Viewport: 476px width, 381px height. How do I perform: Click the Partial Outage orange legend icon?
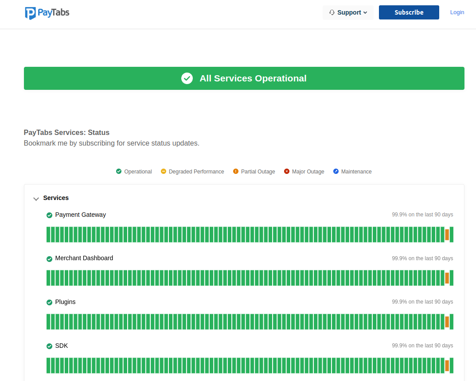pos(236,171)
